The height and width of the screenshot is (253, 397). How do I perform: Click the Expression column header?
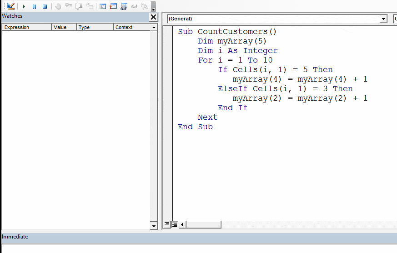[x=26, y=27]
